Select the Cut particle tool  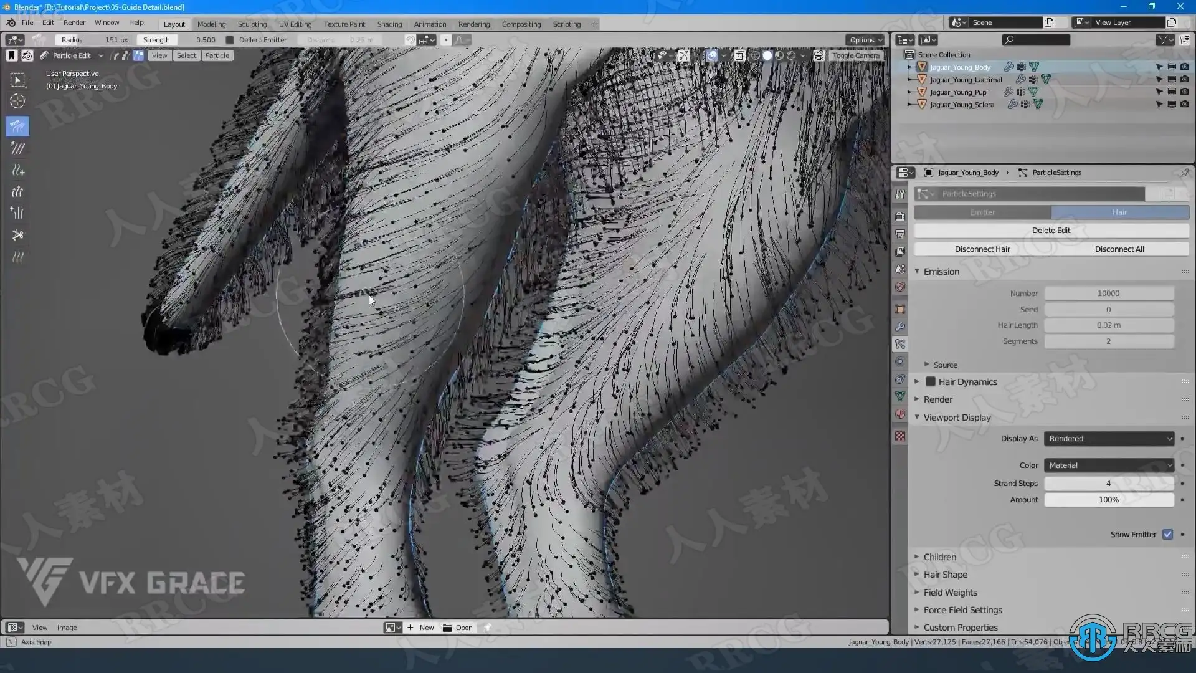pyautogui.click(x=17, y=236)
